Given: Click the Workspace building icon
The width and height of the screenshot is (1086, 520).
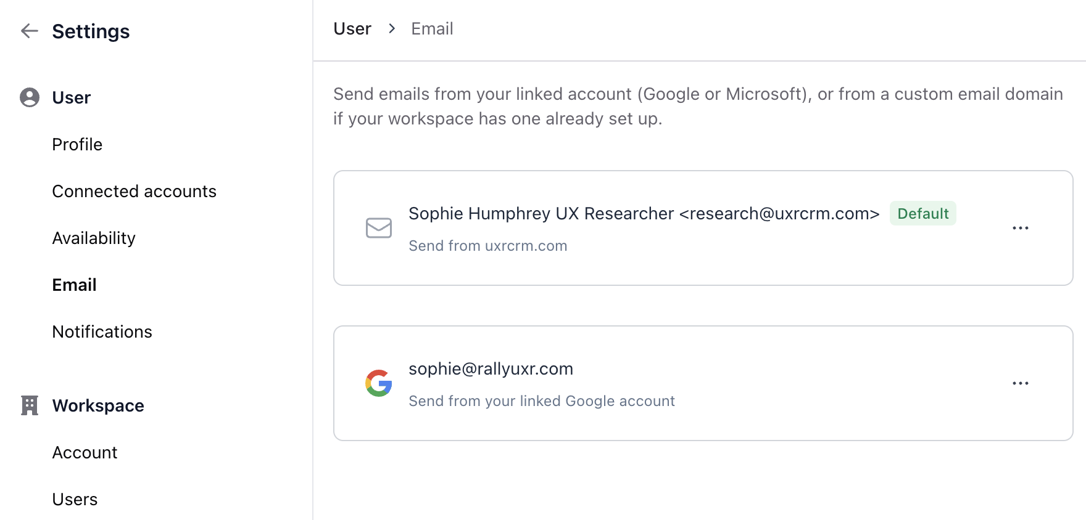Looking at the screenshot, I should click(x=30, y=405).
